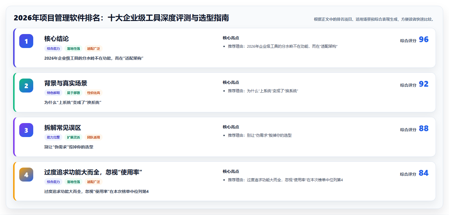This screenshot has width=449, height=215.
Task: Click the 适配广泛 tag under 核心结论
Action: (94, 49)
